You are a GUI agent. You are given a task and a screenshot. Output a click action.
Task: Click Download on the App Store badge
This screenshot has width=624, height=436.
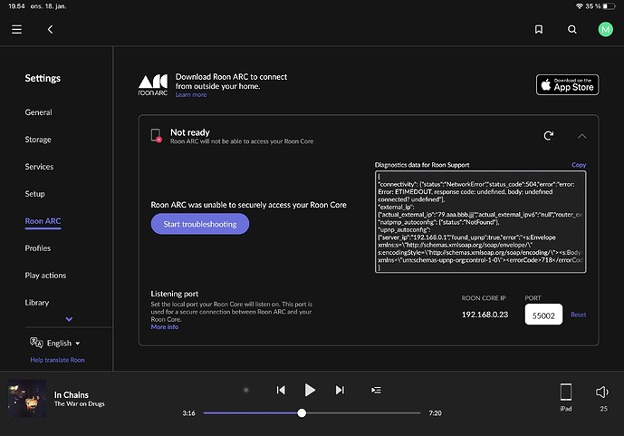point(567,85)
